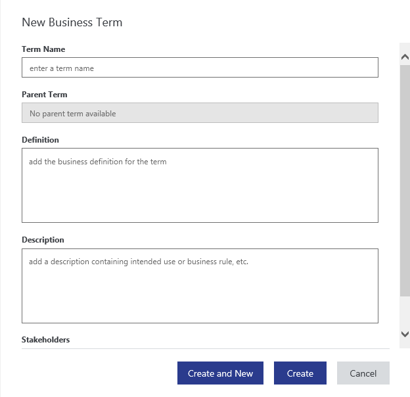
Task: Focus the Definition text area
Action: click(x=200, y=185)
